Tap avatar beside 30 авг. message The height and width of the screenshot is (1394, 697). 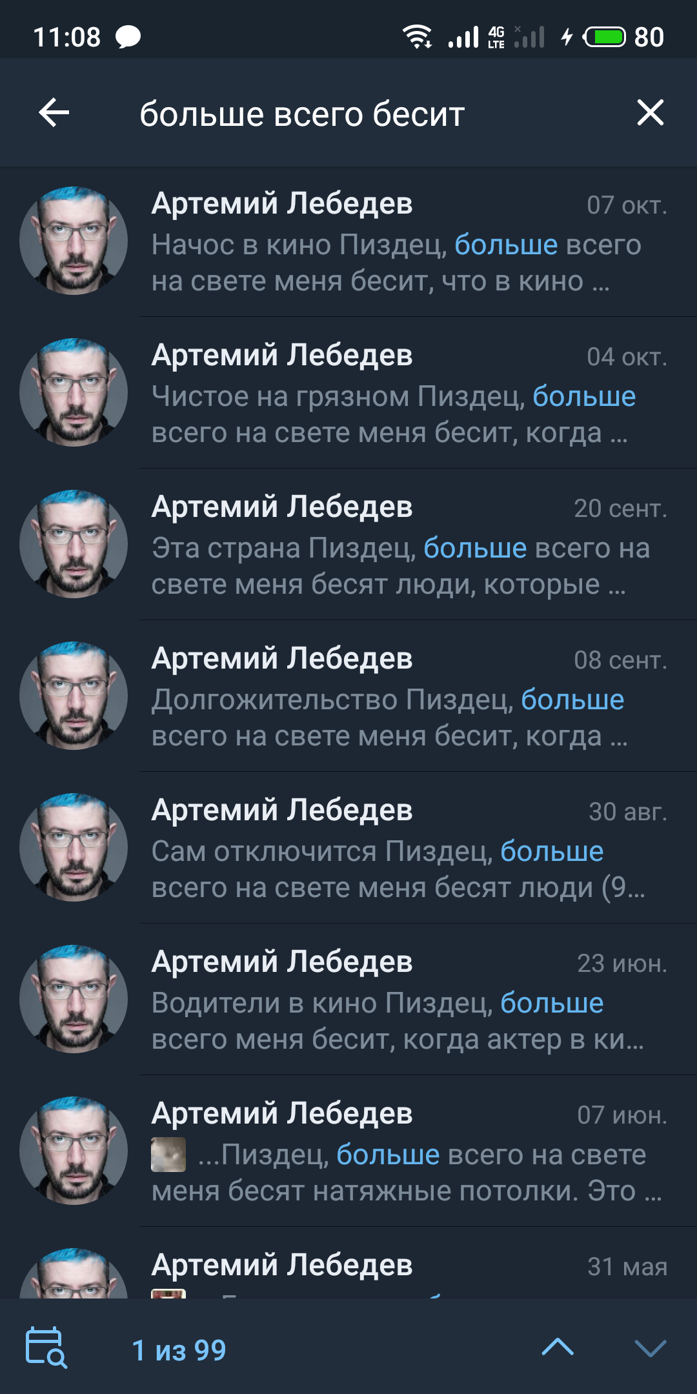pyautogui.click(x=74, y=848)
